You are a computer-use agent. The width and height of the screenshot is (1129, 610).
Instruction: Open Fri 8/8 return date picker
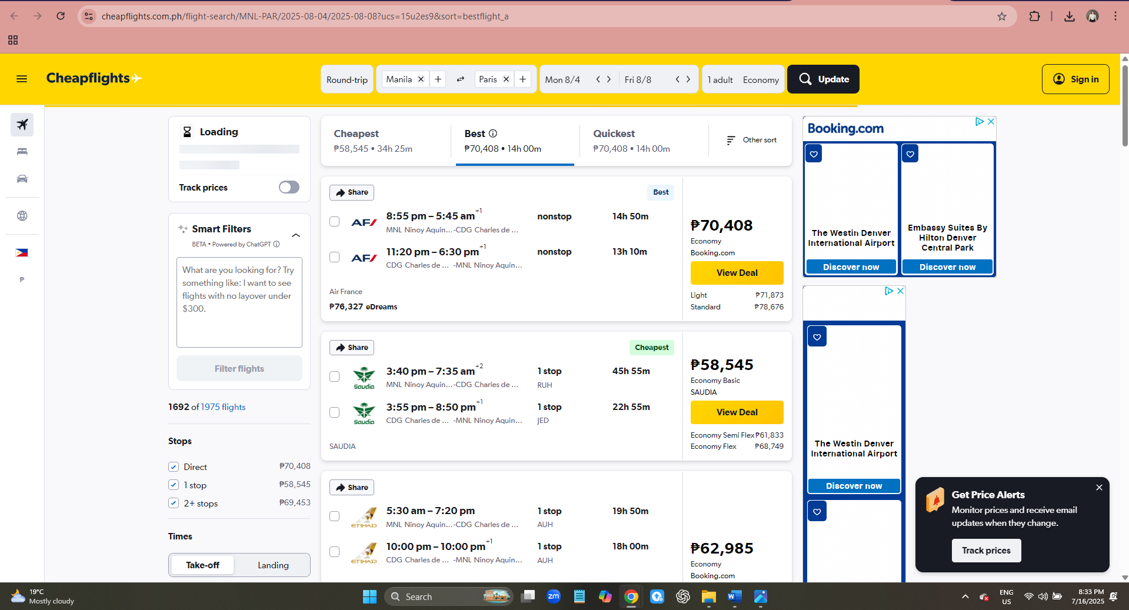click(638, 79)
